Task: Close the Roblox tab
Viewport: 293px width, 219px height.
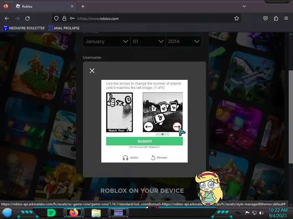Action: [72, 6]
